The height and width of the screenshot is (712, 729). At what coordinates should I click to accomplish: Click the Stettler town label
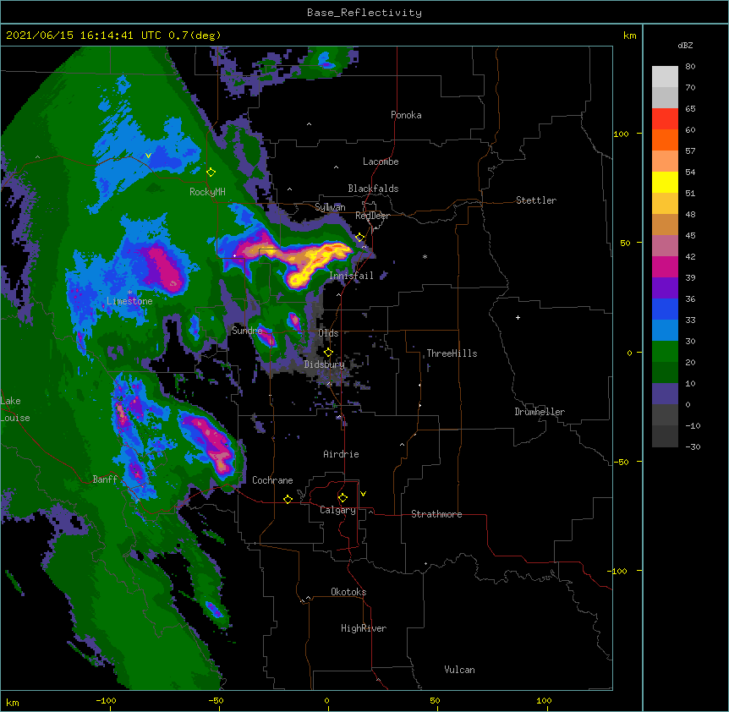(536, 200)
